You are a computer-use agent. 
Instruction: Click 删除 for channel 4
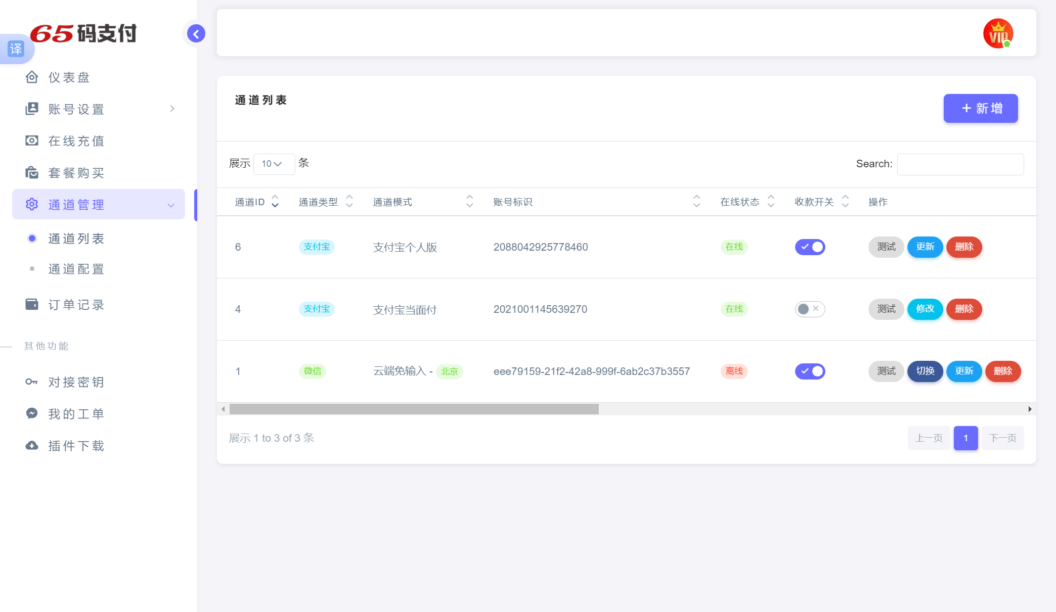964,309
